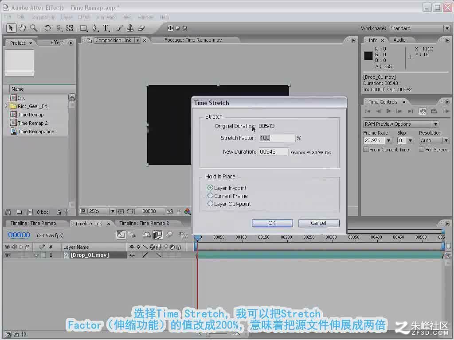Confirm Time Stretch with OK
454x340 pixels.
(272, 223)
